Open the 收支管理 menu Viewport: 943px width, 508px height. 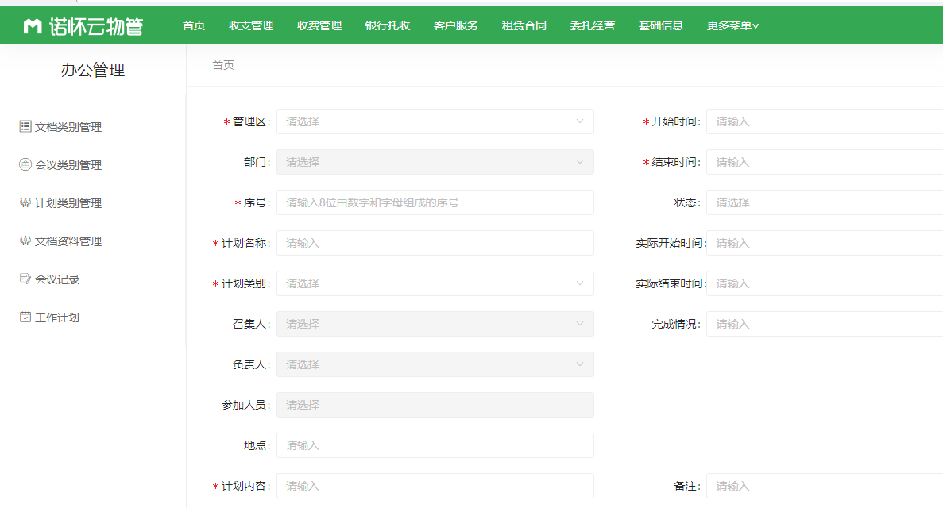(251, 25)
